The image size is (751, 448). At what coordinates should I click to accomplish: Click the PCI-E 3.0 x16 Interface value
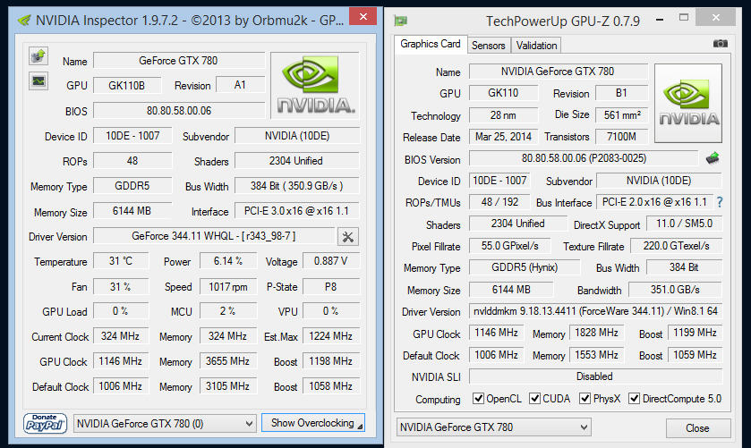[x=296, y=211]
